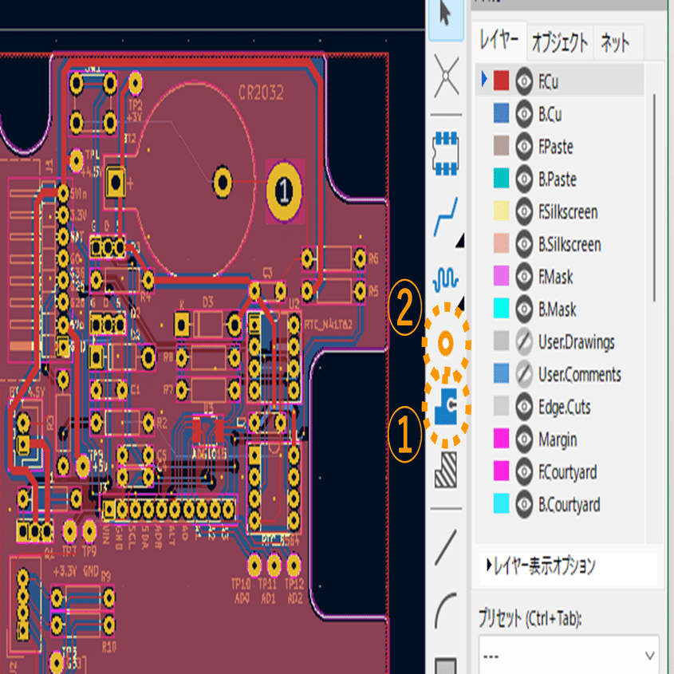The image size is (674, 674).
Task: Select the add via tool
Action: [x=446, y=343]
